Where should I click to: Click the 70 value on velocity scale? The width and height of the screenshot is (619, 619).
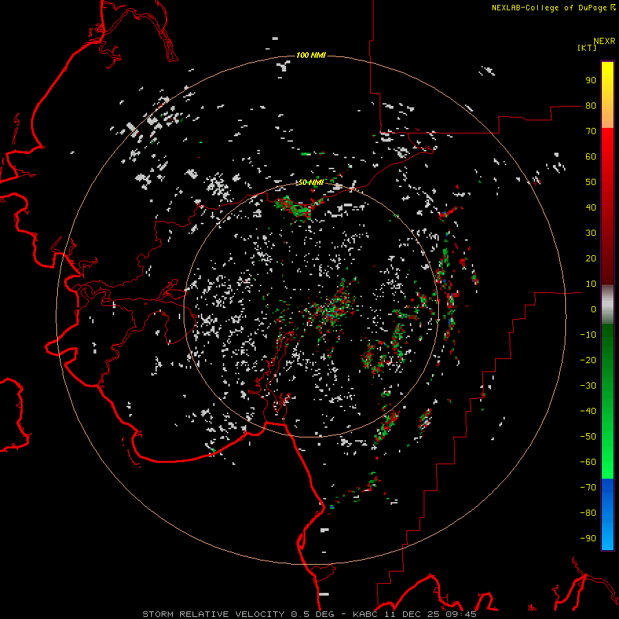coord(591,131)
